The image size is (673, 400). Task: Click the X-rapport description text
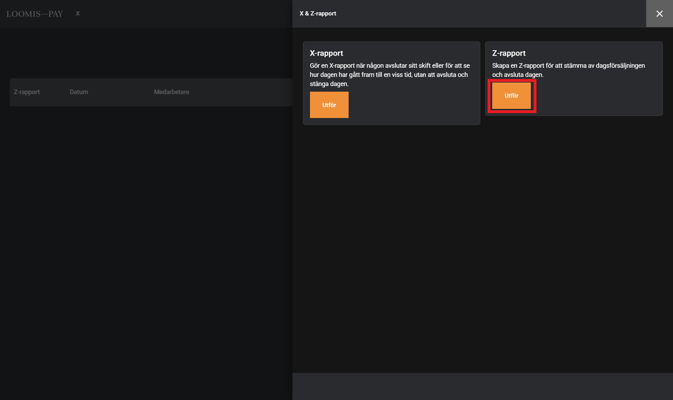point(389,74)
